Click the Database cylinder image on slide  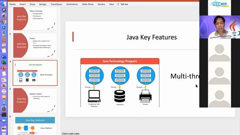pos(120,96)
